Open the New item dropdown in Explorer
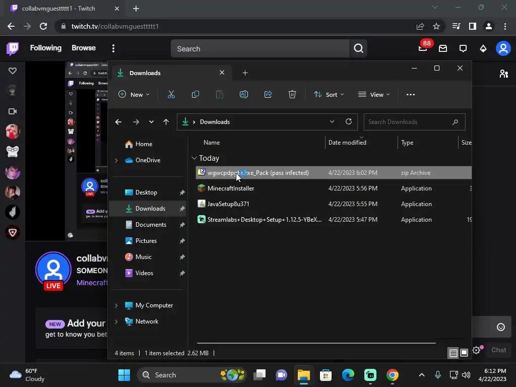Image resolution: width=516 pixels, height=387 pixels. (134, 94)
